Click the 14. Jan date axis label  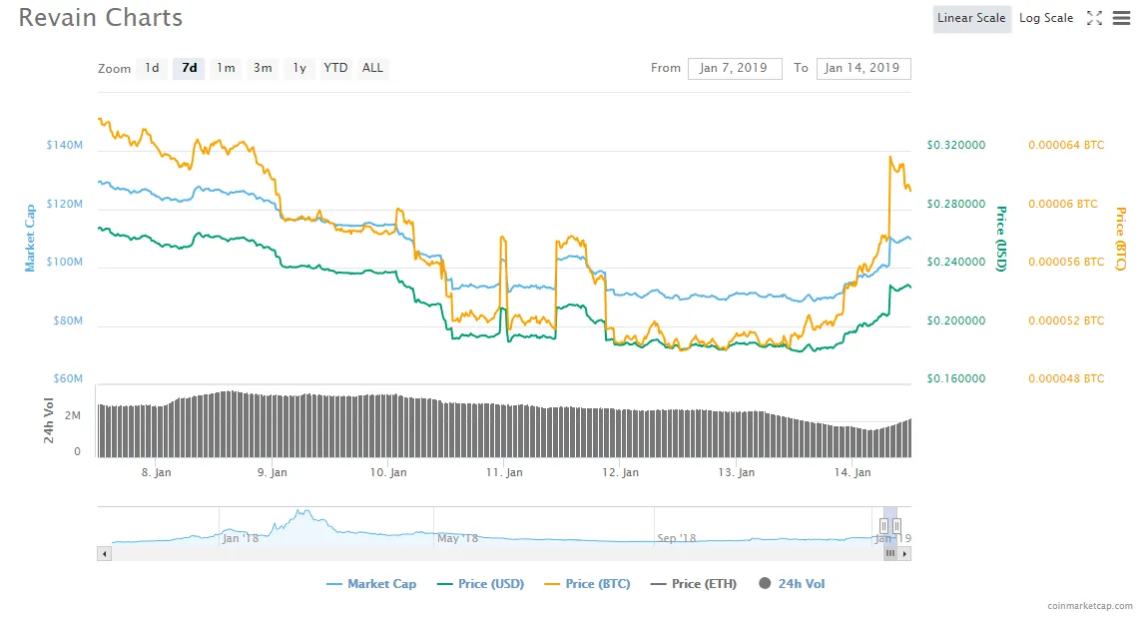click(x=853, y=472)
